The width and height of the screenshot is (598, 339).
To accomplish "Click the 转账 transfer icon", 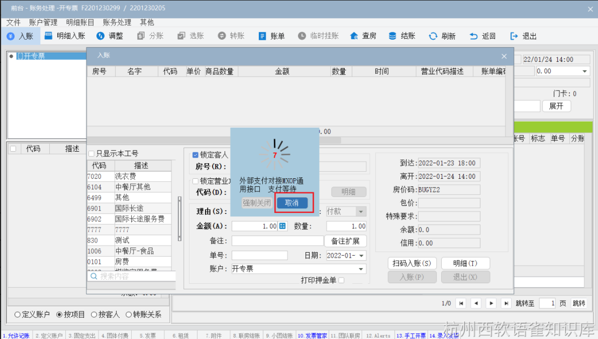I will 222,36.
